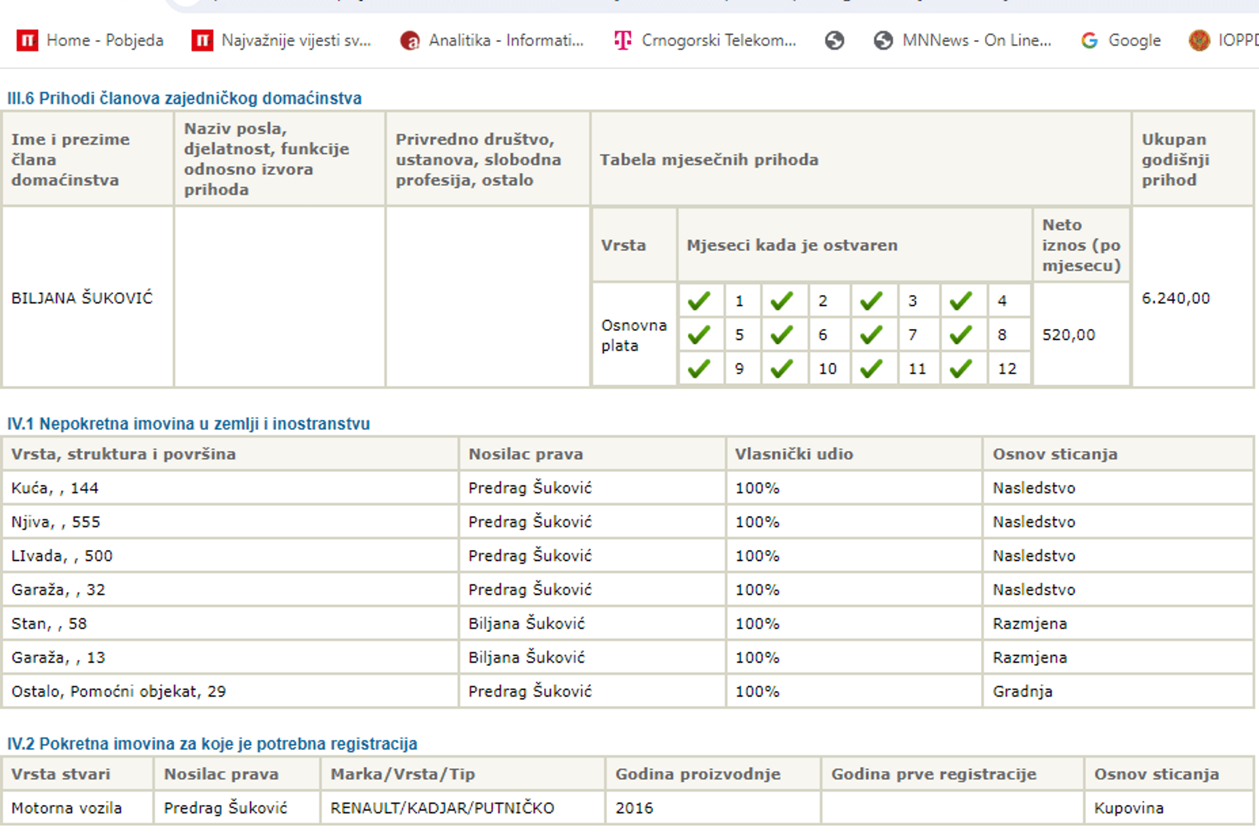Click the checkmark for month 1
Viewport: 1259px width, 839px height.
tap(700, 301)
